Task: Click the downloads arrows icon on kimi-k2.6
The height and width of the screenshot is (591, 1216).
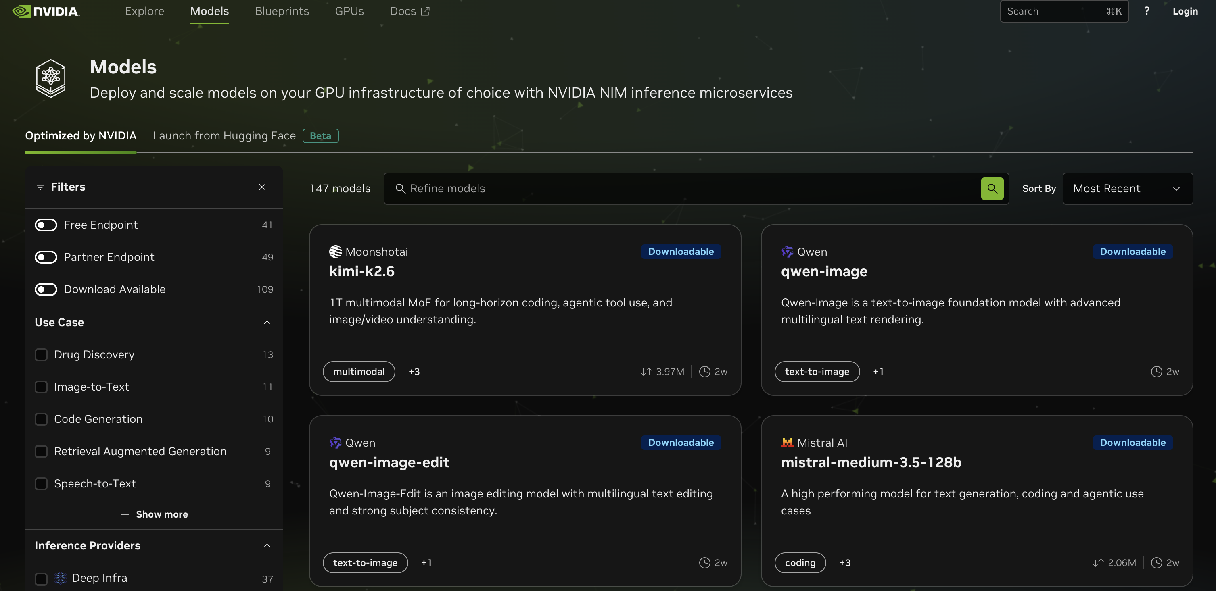Action: pyautogui.click(x=646, y=372)
